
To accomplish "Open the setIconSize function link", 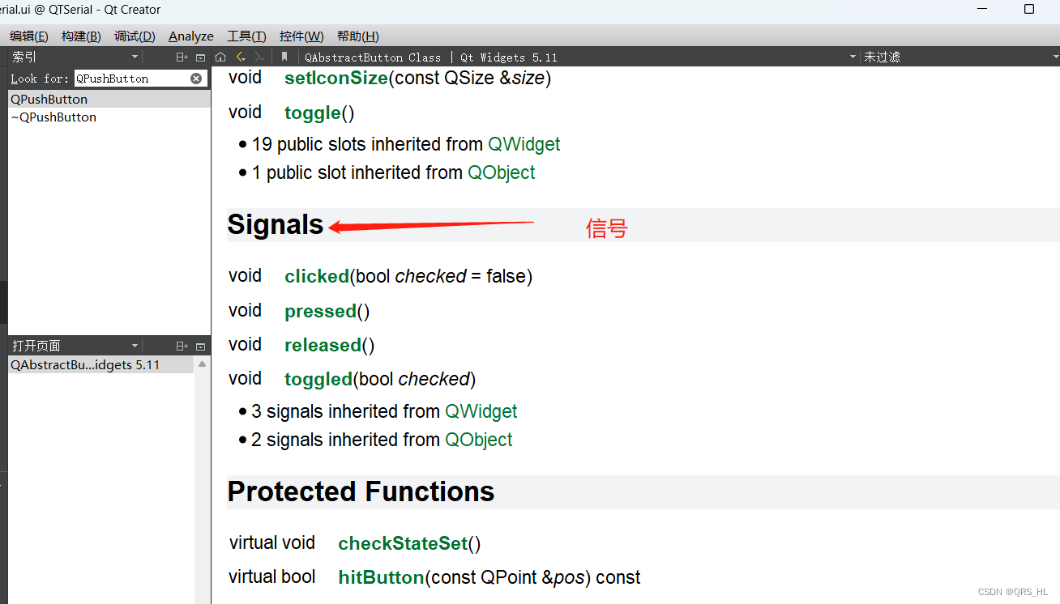I will pos(336,79).
